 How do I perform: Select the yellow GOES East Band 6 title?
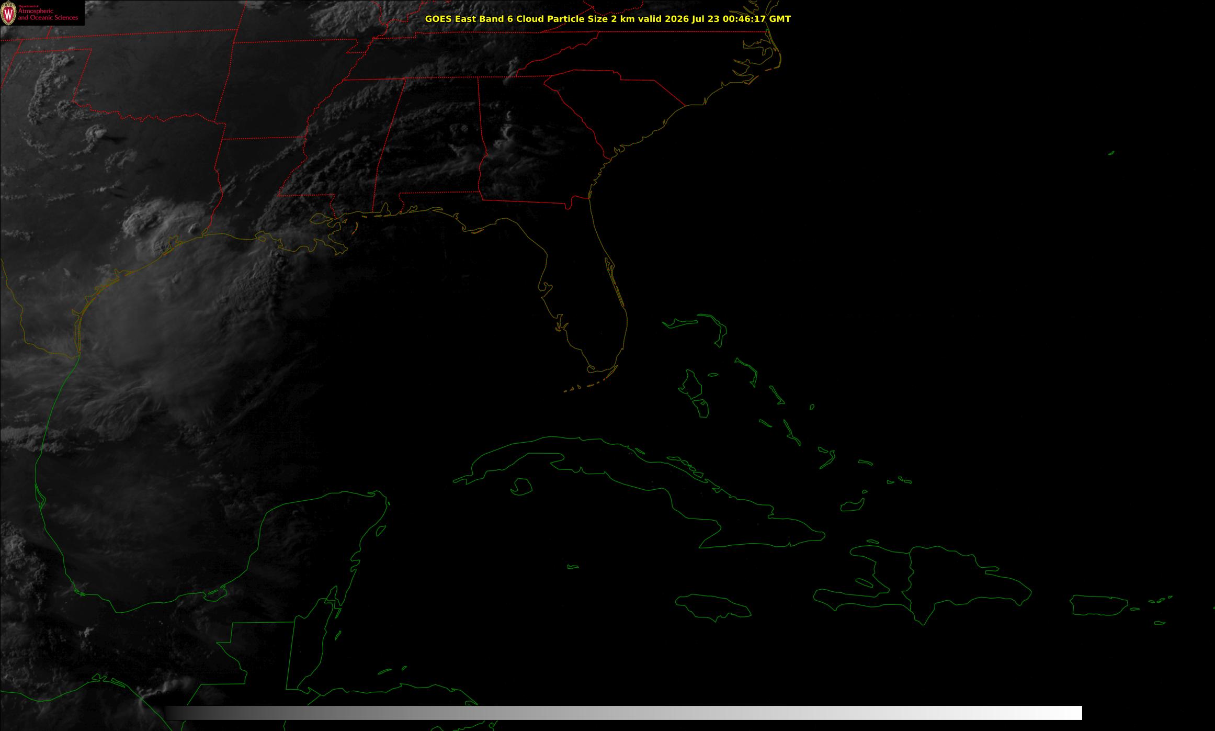(x=608, y=19)
